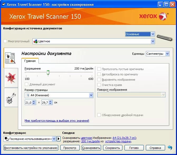
Task: Click the 200 тчк/дюйм summary link
Action: 90,141
